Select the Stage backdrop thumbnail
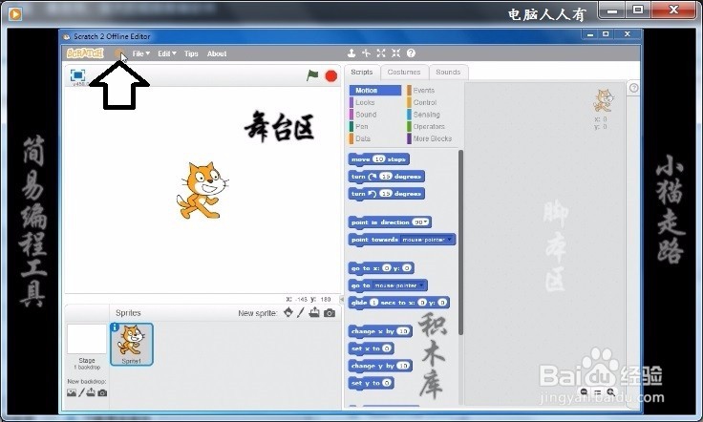 (x=87, y=340)
